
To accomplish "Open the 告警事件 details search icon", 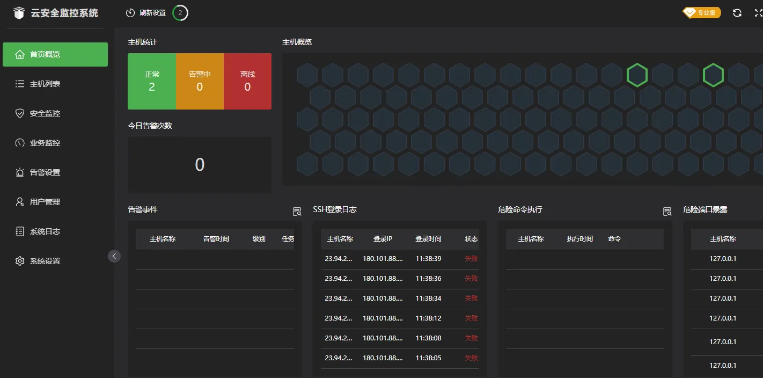I will (297, 212).
